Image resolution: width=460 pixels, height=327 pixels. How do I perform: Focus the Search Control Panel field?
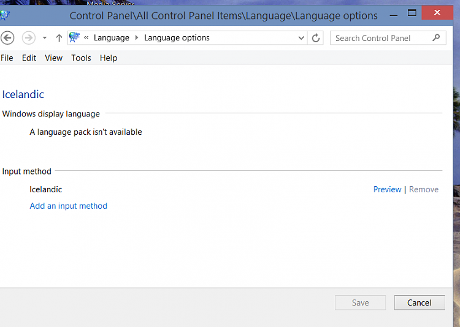tap(388, 38)
